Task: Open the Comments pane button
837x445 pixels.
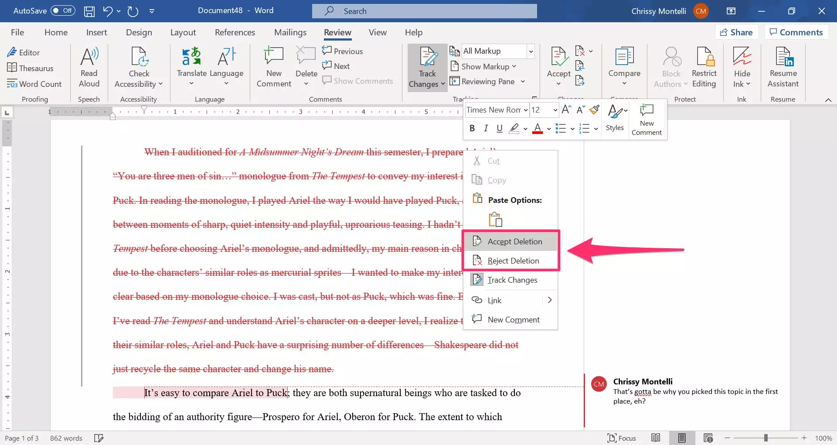Action: [x=796, y=32]
